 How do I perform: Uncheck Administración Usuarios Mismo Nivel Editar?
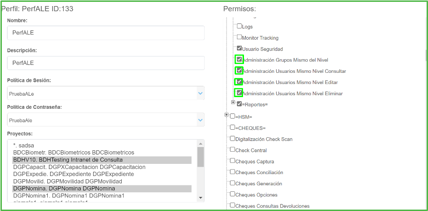pos(239,82)
